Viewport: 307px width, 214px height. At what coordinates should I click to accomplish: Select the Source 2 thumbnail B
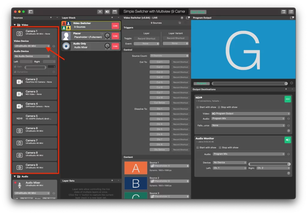point(136,183)
